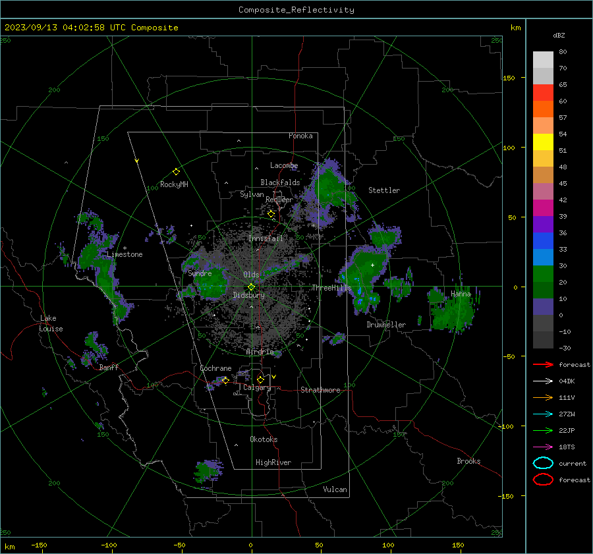Click the red forecast arrow in legend
593x554 pixels.
tap(543, 364)
